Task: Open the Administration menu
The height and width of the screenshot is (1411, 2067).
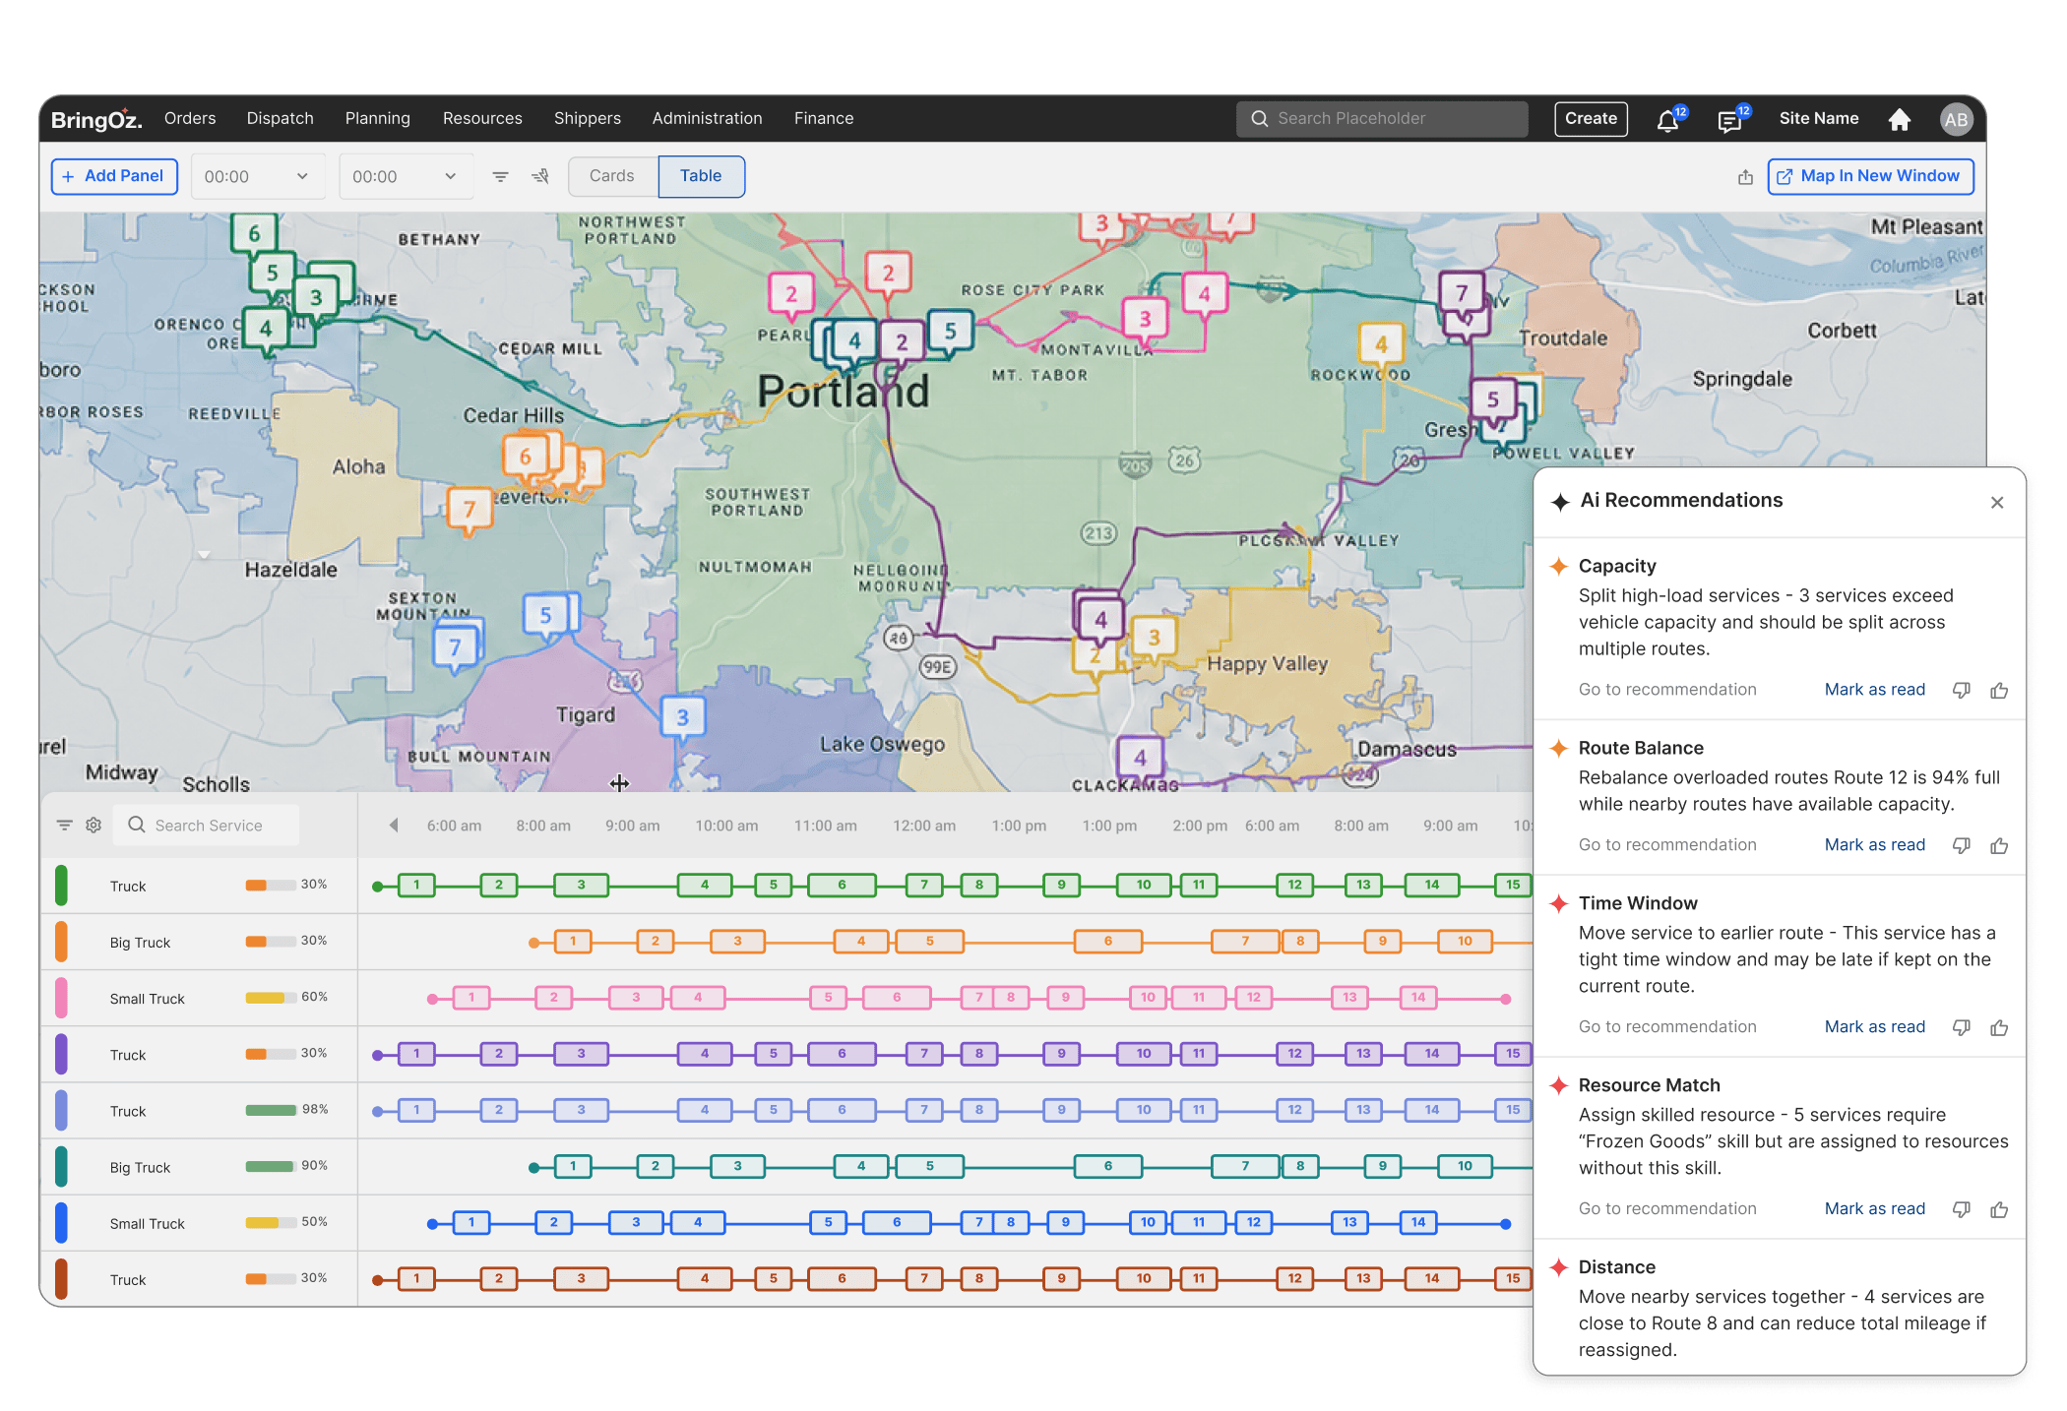Action: [x=707, y=118]
